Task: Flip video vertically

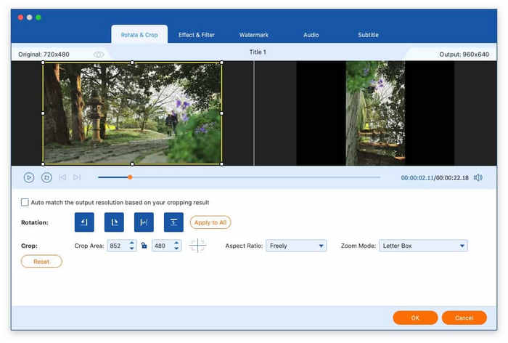Action: [173, 222]
